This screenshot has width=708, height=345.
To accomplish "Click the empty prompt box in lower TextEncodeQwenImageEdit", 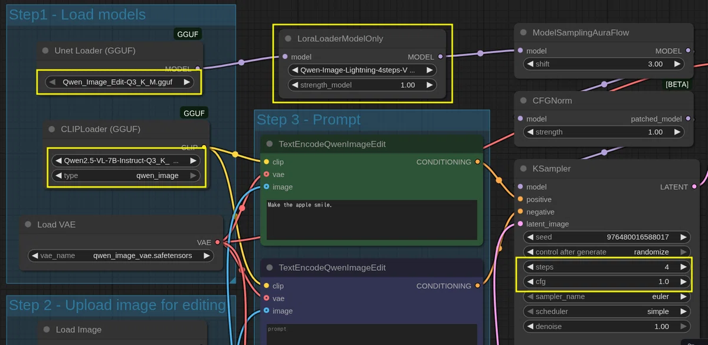I will [372, 334].
